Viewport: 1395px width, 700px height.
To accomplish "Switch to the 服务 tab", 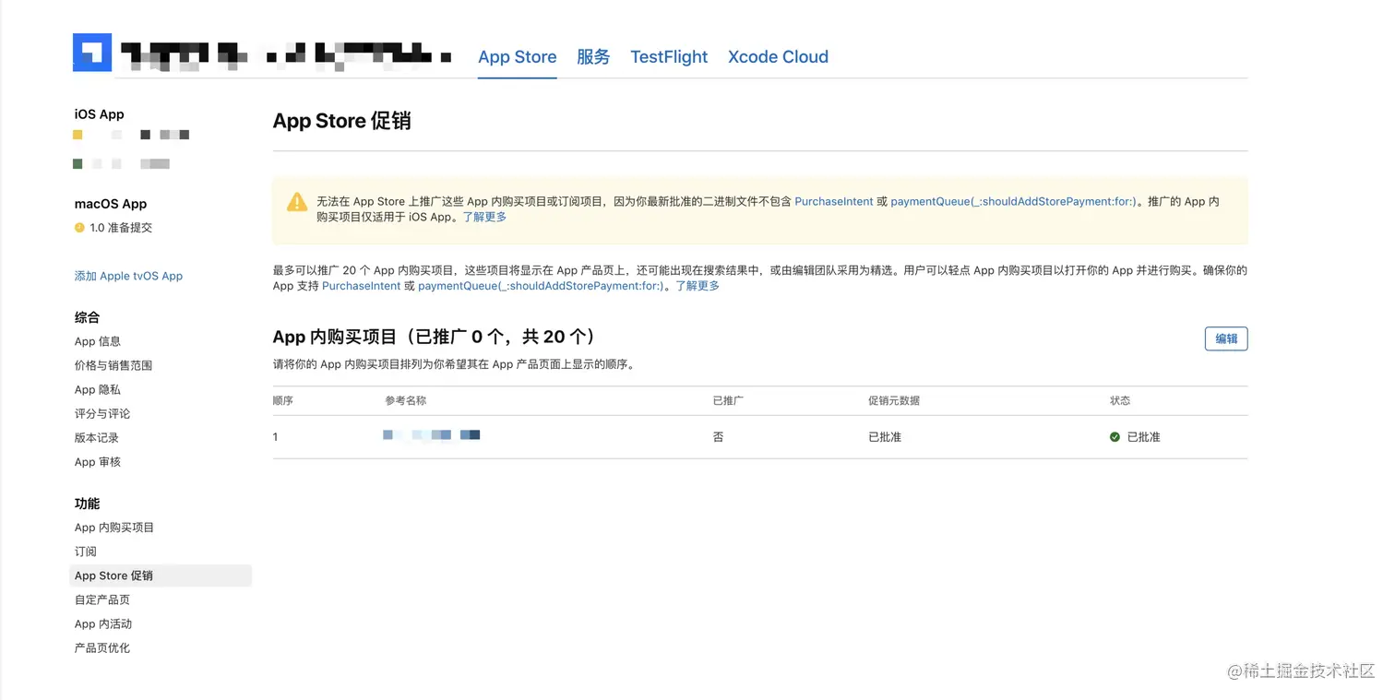I will (x=593, y=56).
